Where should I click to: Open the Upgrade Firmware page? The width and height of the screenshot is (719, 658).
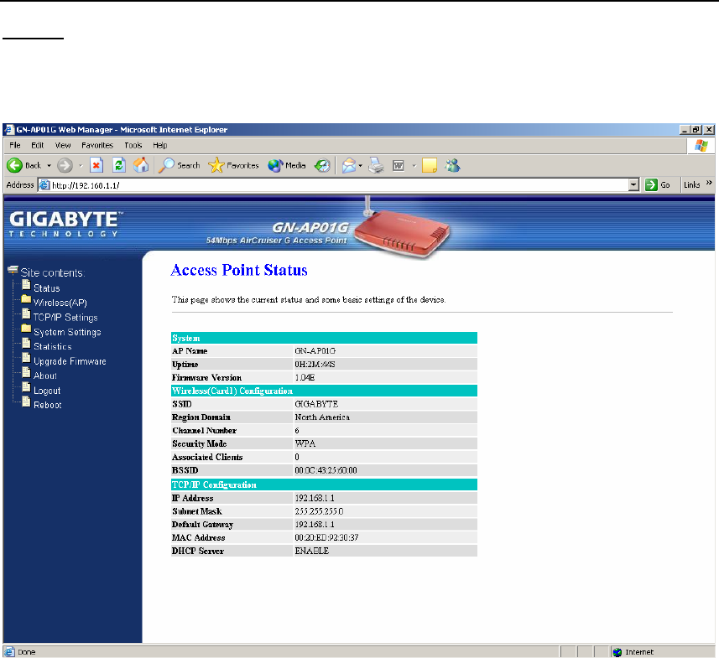[70, 361]
